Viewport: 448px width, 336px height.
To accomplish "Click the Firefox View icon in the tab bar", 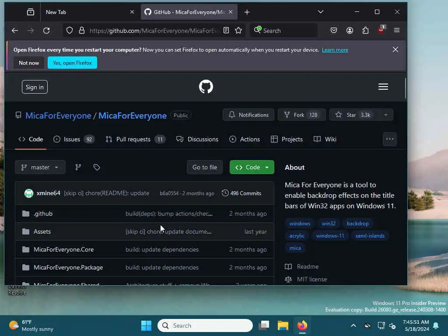I will click(31, 12).
